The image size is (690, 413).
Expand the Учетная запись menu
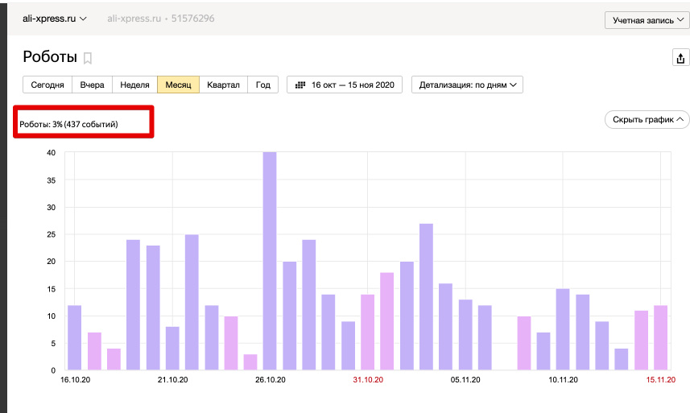tap(647, 20)
